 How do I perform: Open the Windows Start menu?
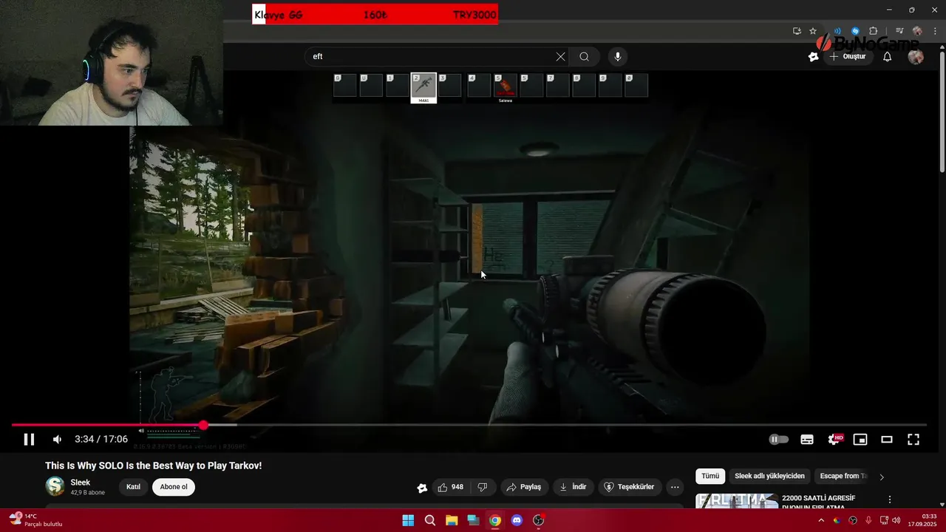click(x=408, y=520)
